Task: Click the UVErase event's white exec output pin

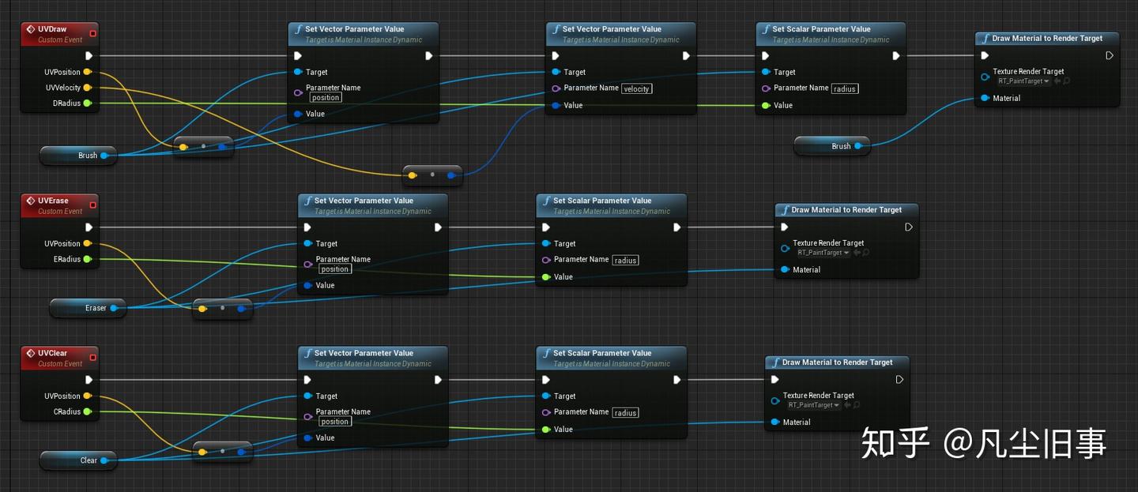Action: [89, 227]
